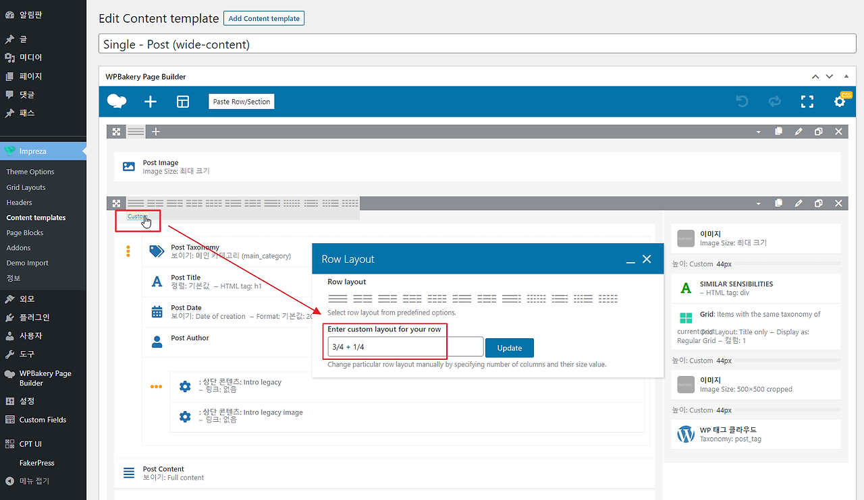
Task: Open layout picker of Post Image row
Action: pos(136,131)
